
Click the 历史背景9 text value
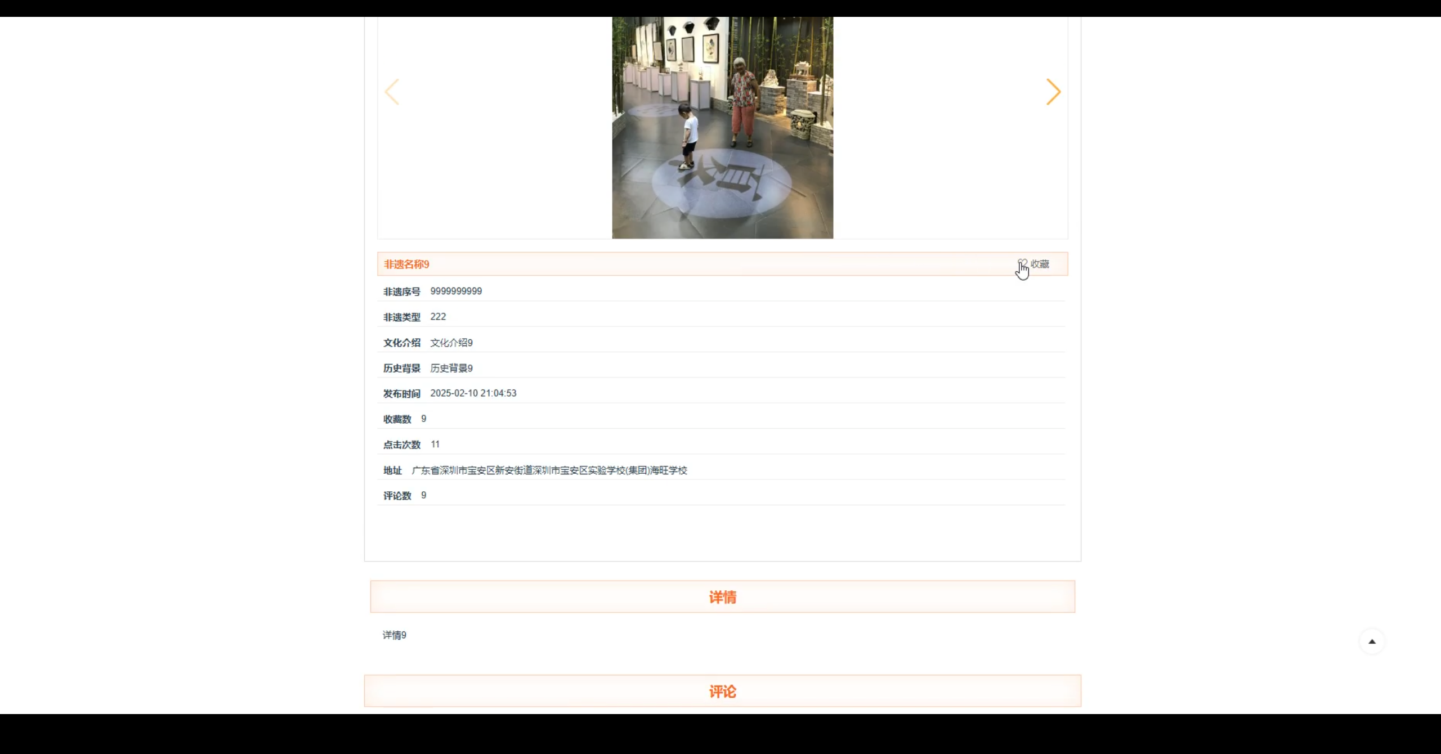click(x=451, y=369)
